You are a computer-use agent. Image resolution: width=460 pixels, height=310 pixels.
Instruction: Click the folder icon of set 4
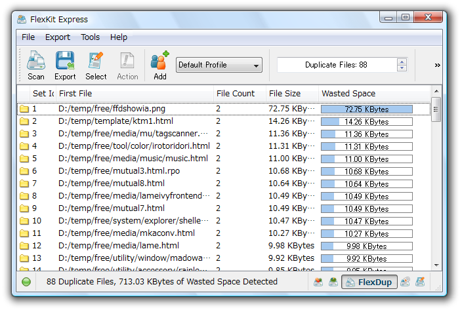(24, 146)
